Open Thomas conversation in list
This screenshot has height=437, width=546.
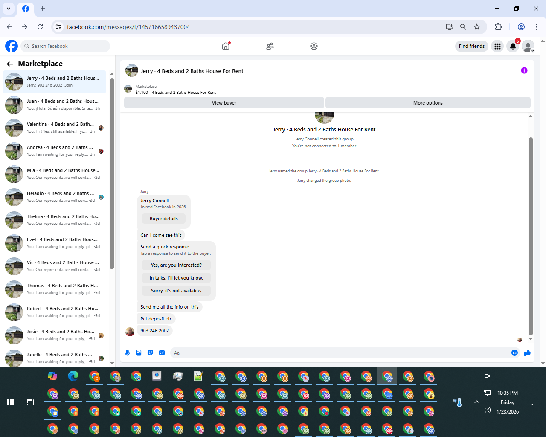pyautogui.click(x=55, y=289)
